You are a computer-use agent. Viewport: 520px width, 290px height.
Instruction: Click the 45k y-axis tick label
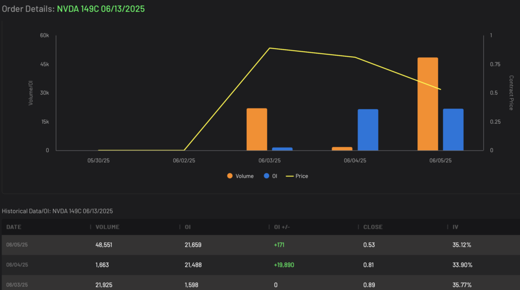pyautogui.click(x=45, y=64)
